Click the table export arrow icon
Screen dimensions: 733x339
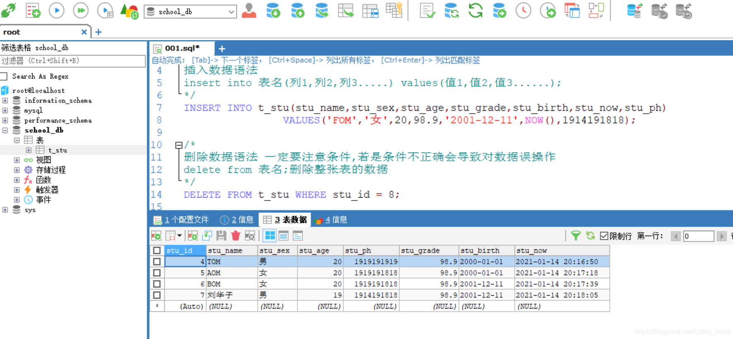pyautogui.click(x=346, y=11)
